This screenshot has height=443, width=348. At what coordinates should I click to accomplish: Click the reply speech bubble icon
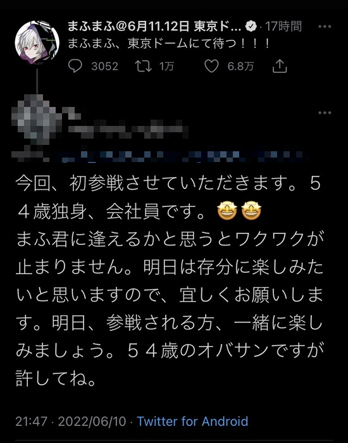(75, 66)
